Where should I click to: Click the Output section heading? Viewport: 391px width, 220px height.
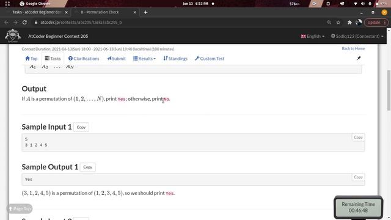coord(34,89)
